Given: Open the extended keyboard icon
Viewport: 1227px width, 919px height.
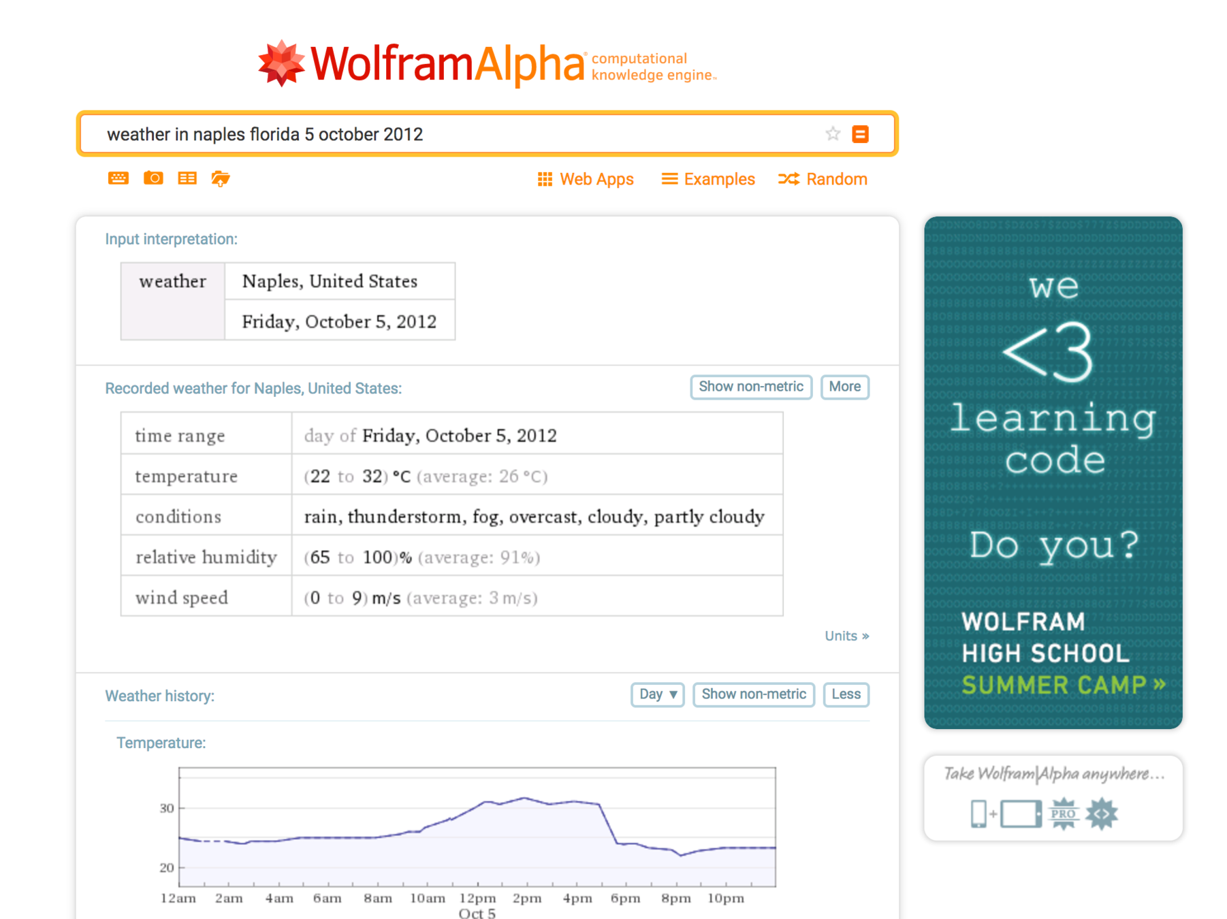Looking at the screenshot, I should click(118, 178).
